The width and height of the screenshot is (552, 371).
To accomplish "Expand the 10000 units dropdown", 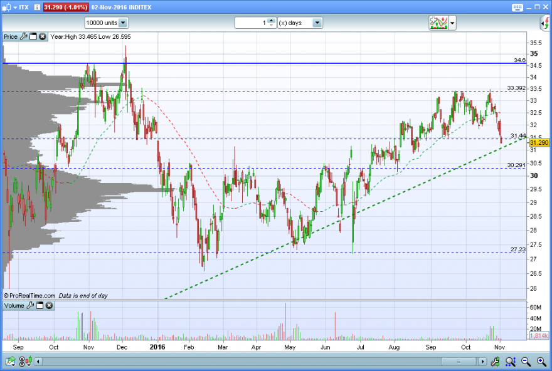I will click(123, 23).
